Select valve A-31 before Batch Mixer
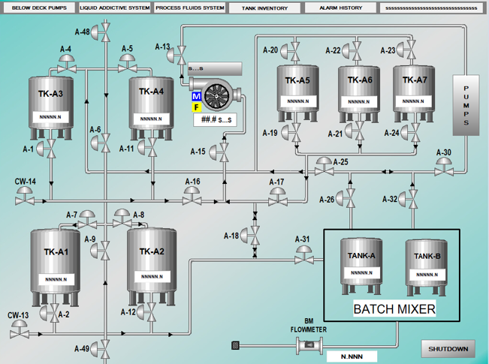 tap(303, 255)
